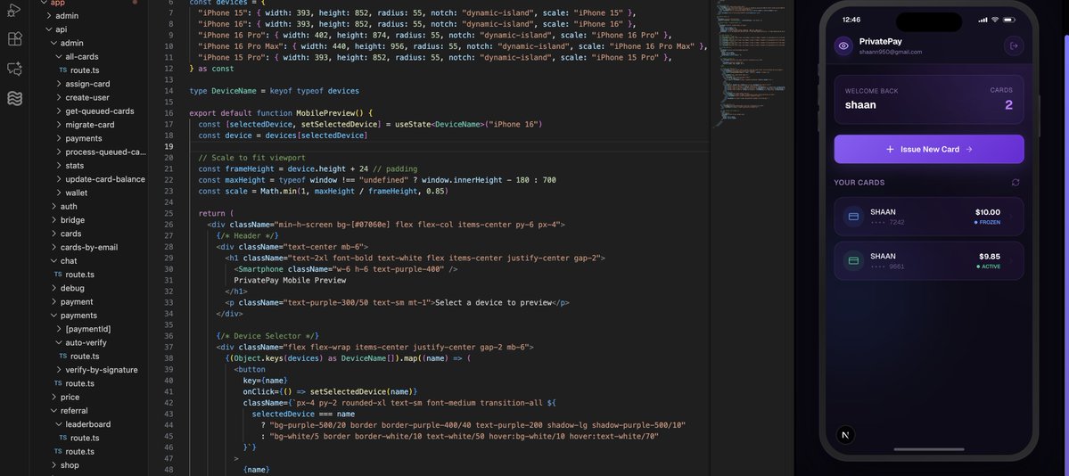Click 'Select a device to preview' text
The image size is (1069, 476).
pos(493,302)
